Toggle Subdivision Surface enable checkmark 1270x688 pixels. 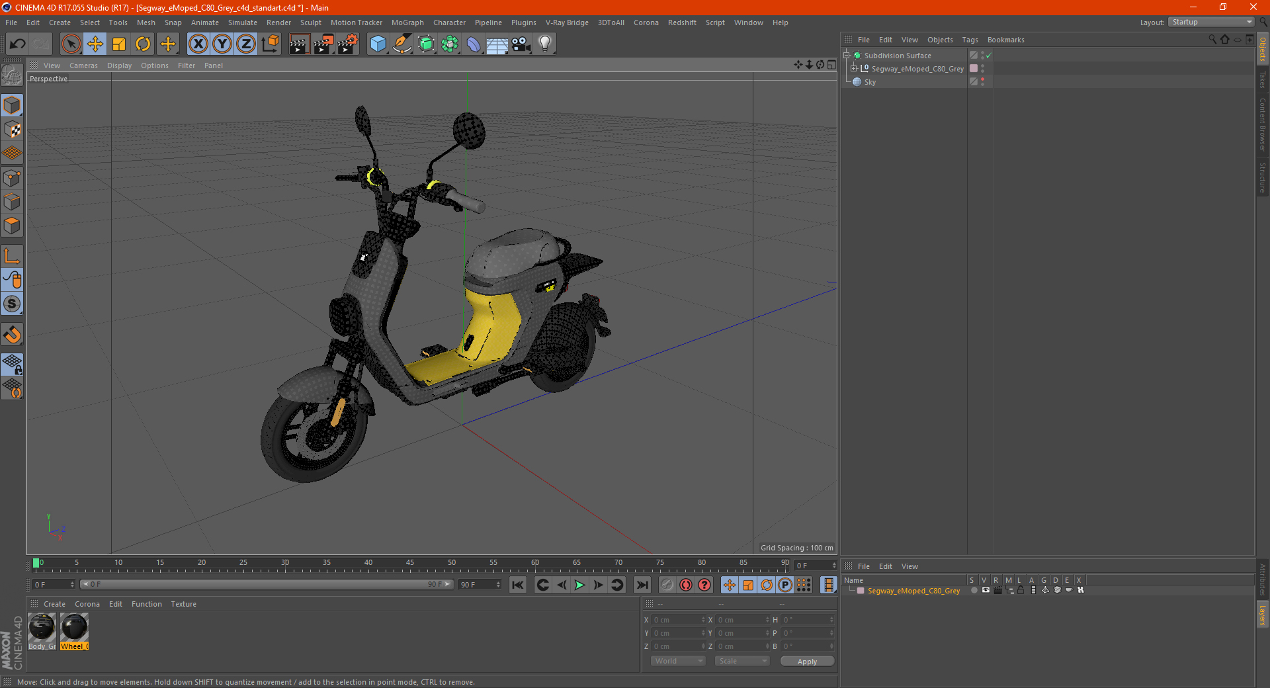click(988, 56)
